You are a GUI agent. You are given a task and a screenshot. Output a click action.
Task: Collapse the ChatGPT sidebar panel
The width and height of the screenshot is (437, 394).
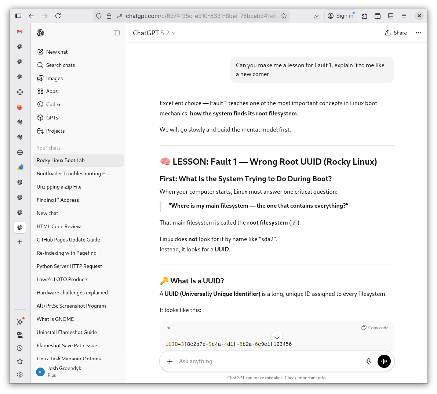click(117, 33)
